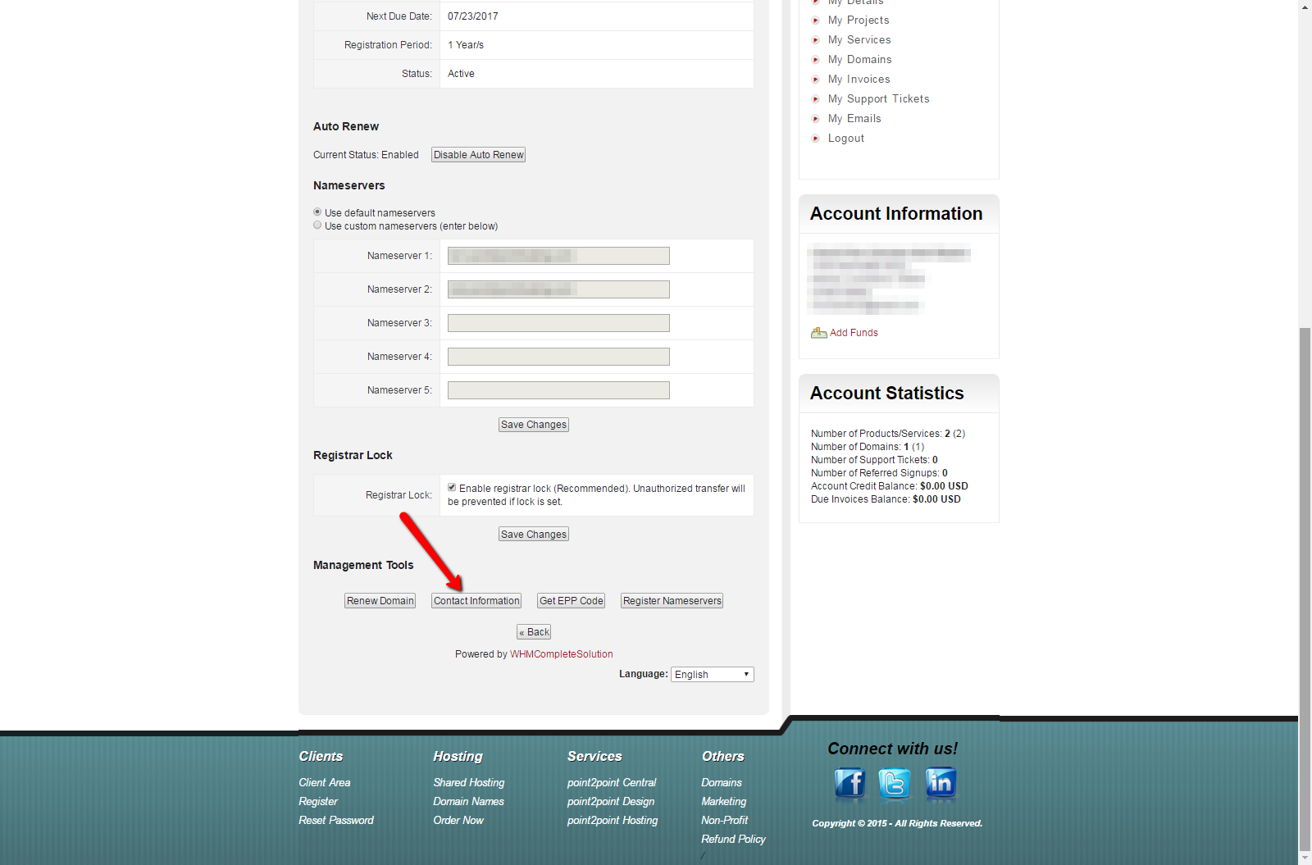Click Save Changes under Nameservers

pos(534,425)
